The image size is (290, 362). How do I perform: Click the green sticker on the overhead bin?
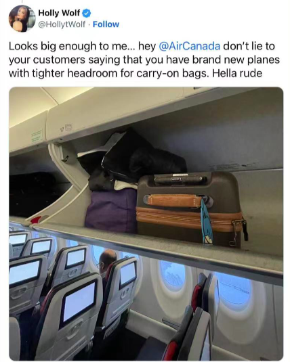pyautogui.click(x=37, y=136)
